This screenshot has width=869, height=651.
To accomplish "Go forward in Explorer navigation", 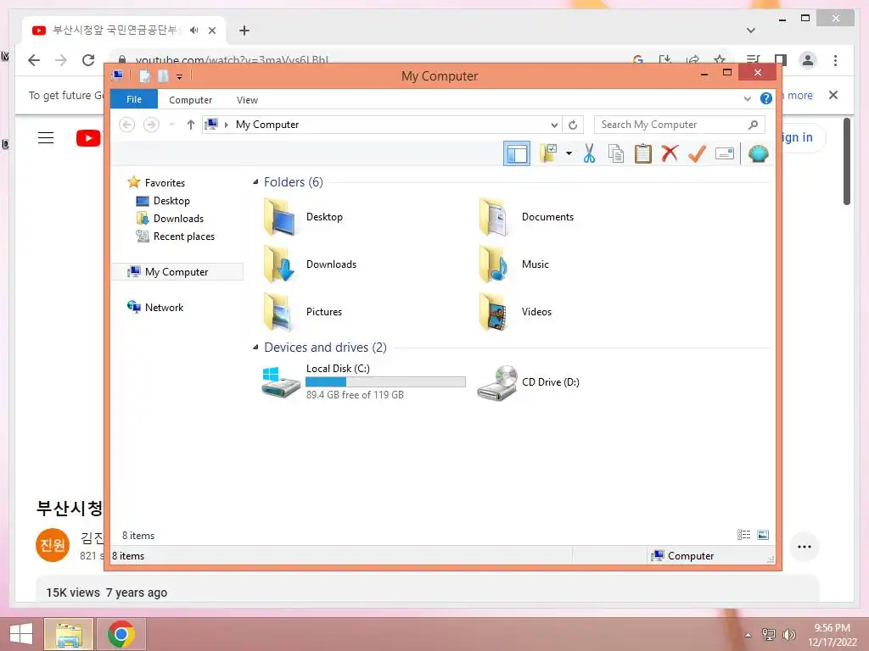I will [x=151, y=125].
